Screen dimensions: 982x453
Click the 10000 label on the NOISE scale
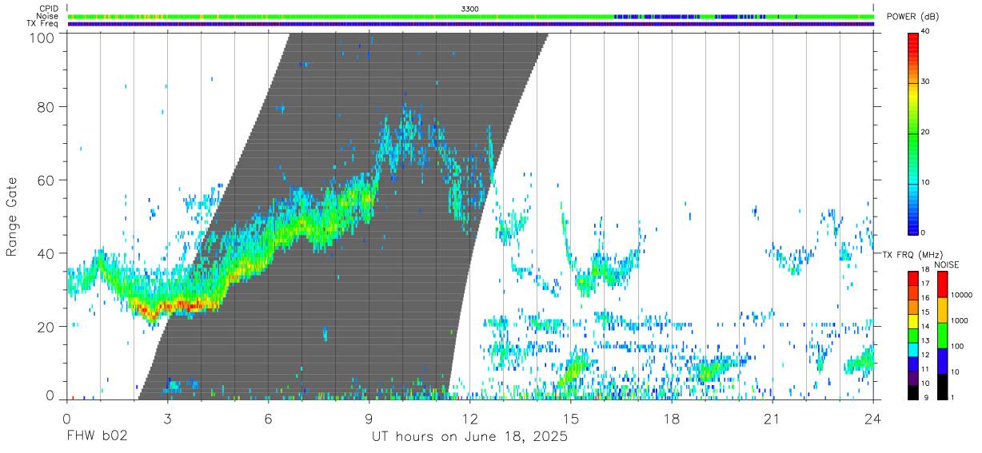(x=962, y=295)
